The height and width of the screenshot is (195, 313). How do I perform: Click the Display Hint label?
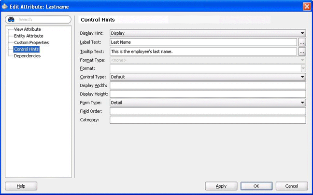coord(92,33)
